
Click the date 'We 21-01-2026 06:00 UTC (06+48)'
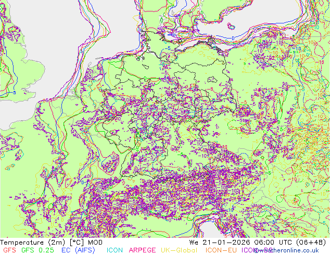[x=258, y=243]
